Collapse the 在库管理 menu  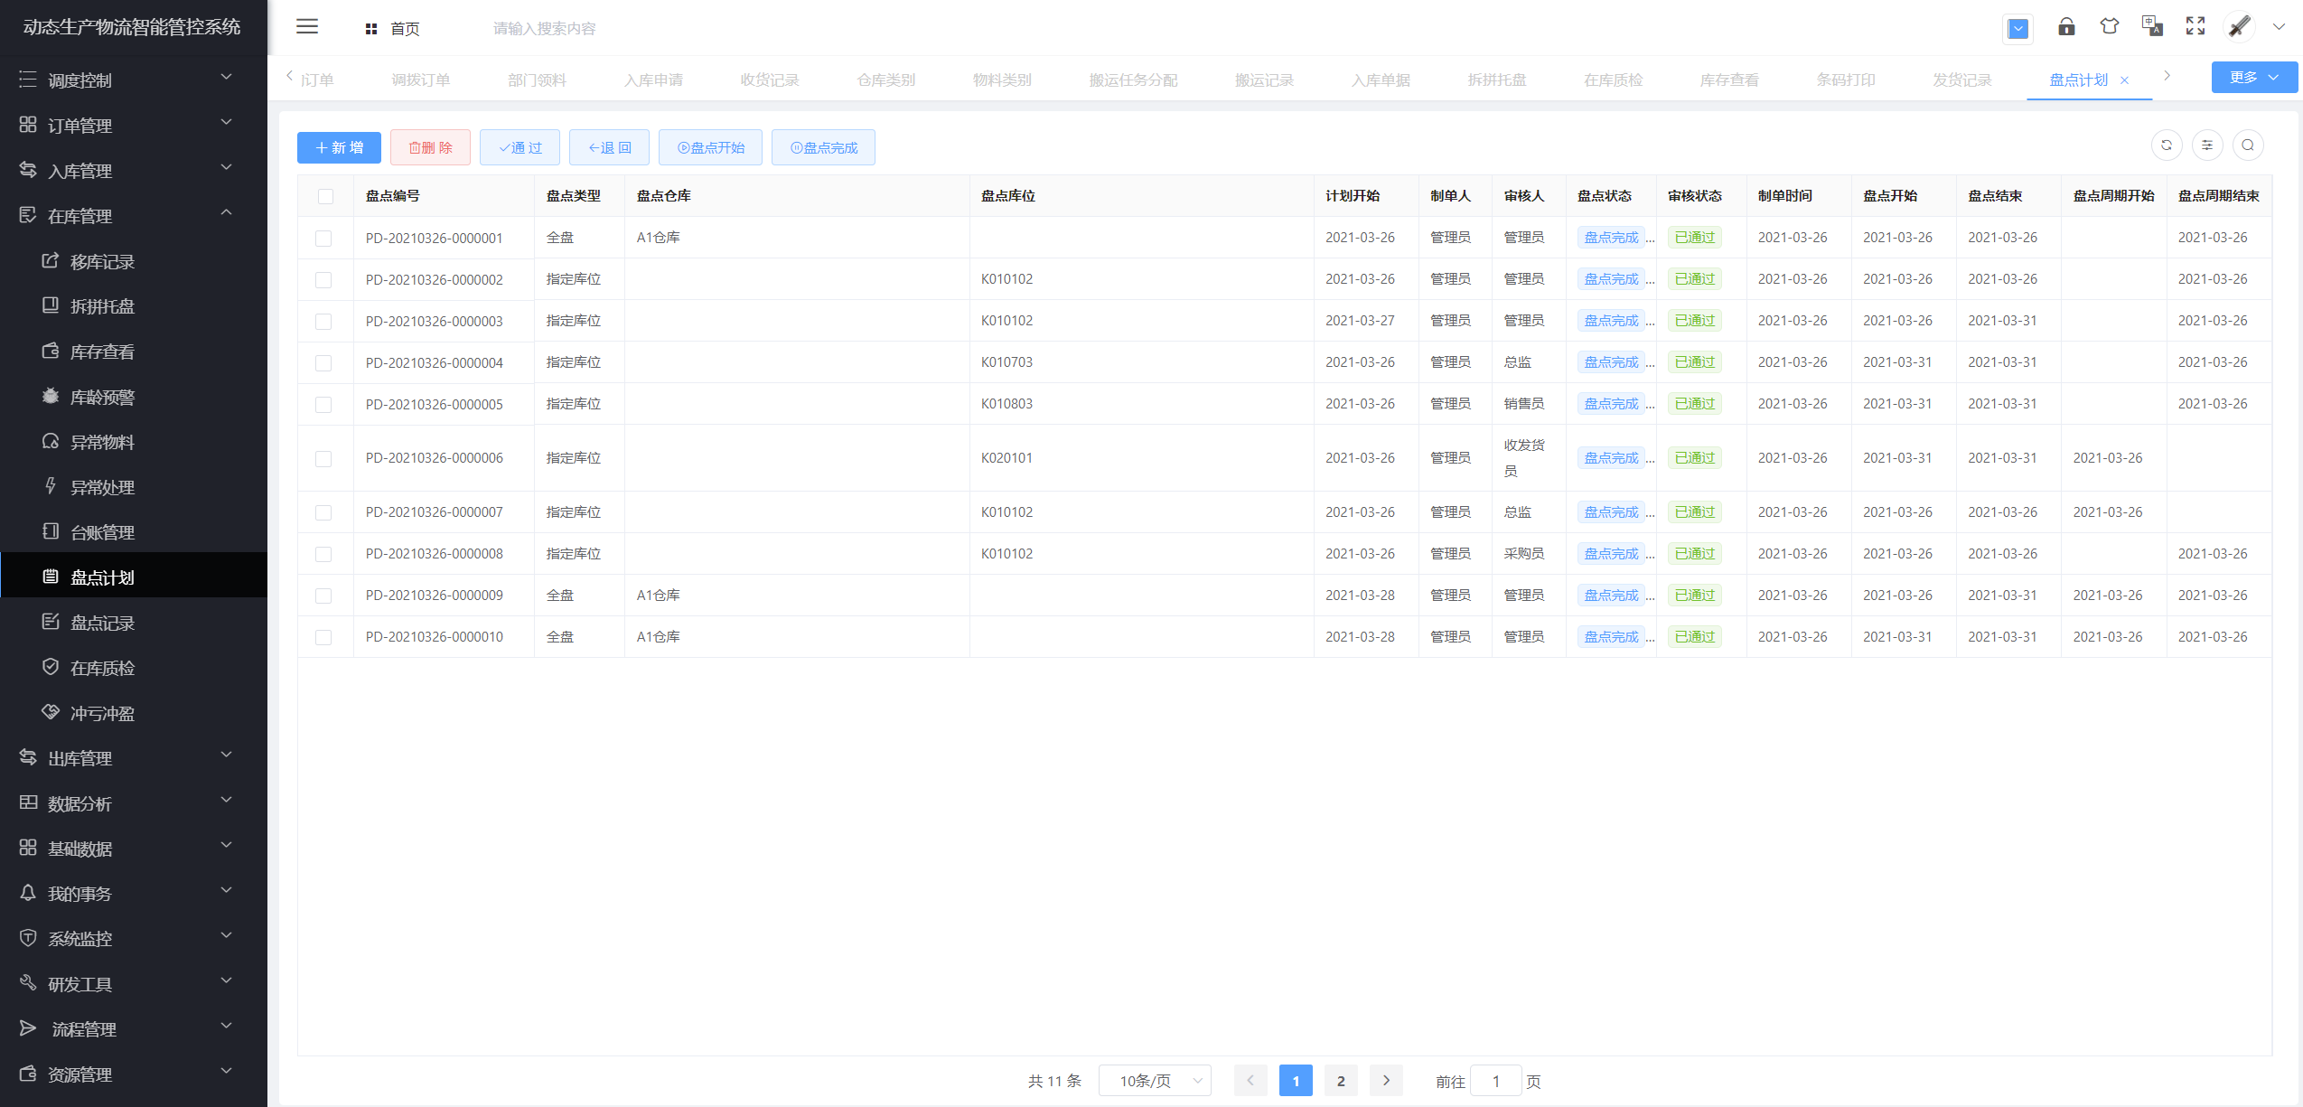pos(134,215)
